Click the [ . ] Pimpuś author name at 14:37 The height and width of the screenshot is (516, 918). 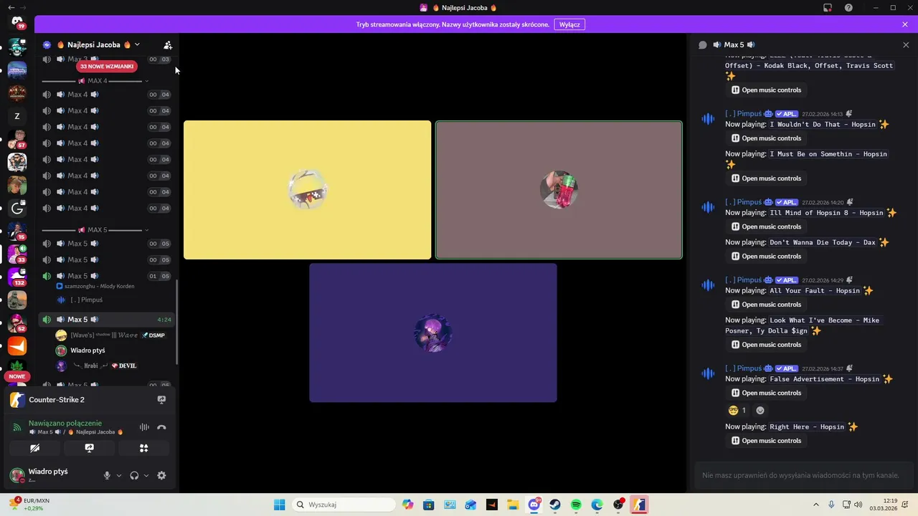point(743,368)
